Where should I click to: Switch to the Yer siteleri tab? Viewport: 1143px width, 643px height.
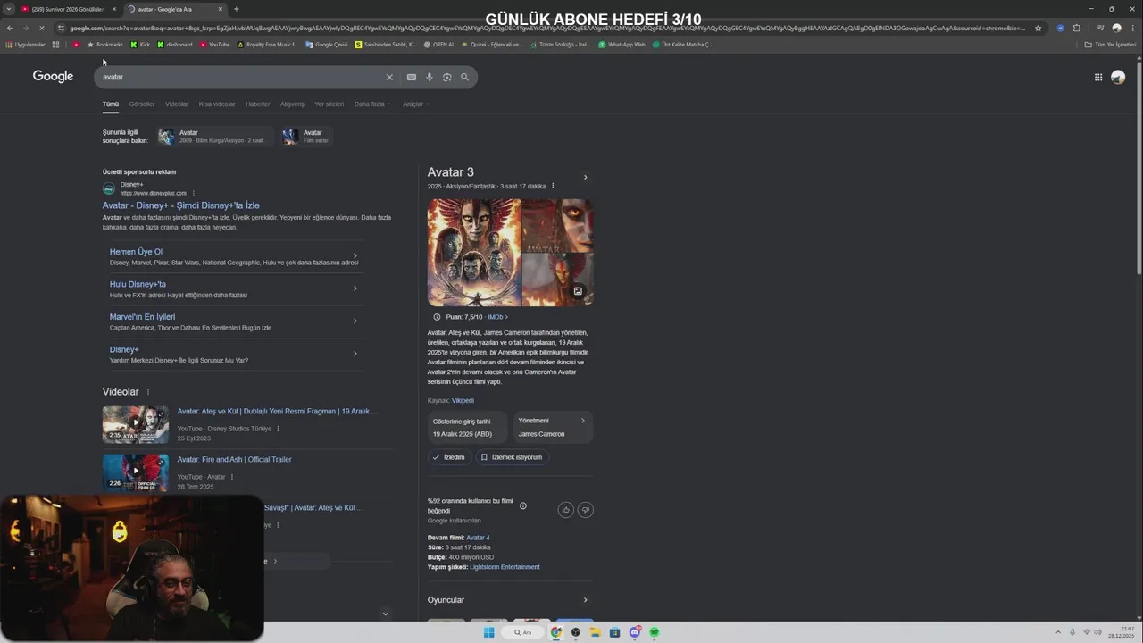pos(330,104)
